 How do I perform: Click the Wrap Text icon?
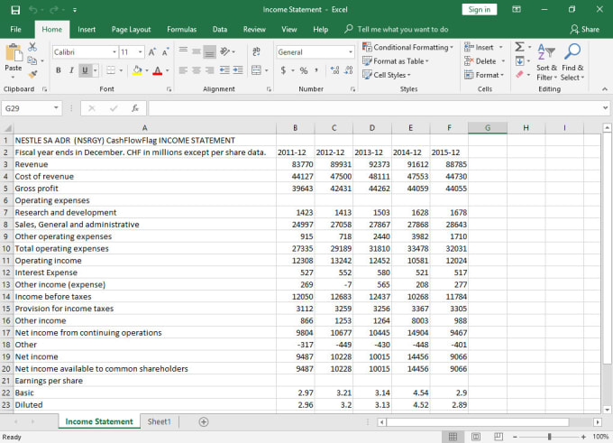(256, 51)
